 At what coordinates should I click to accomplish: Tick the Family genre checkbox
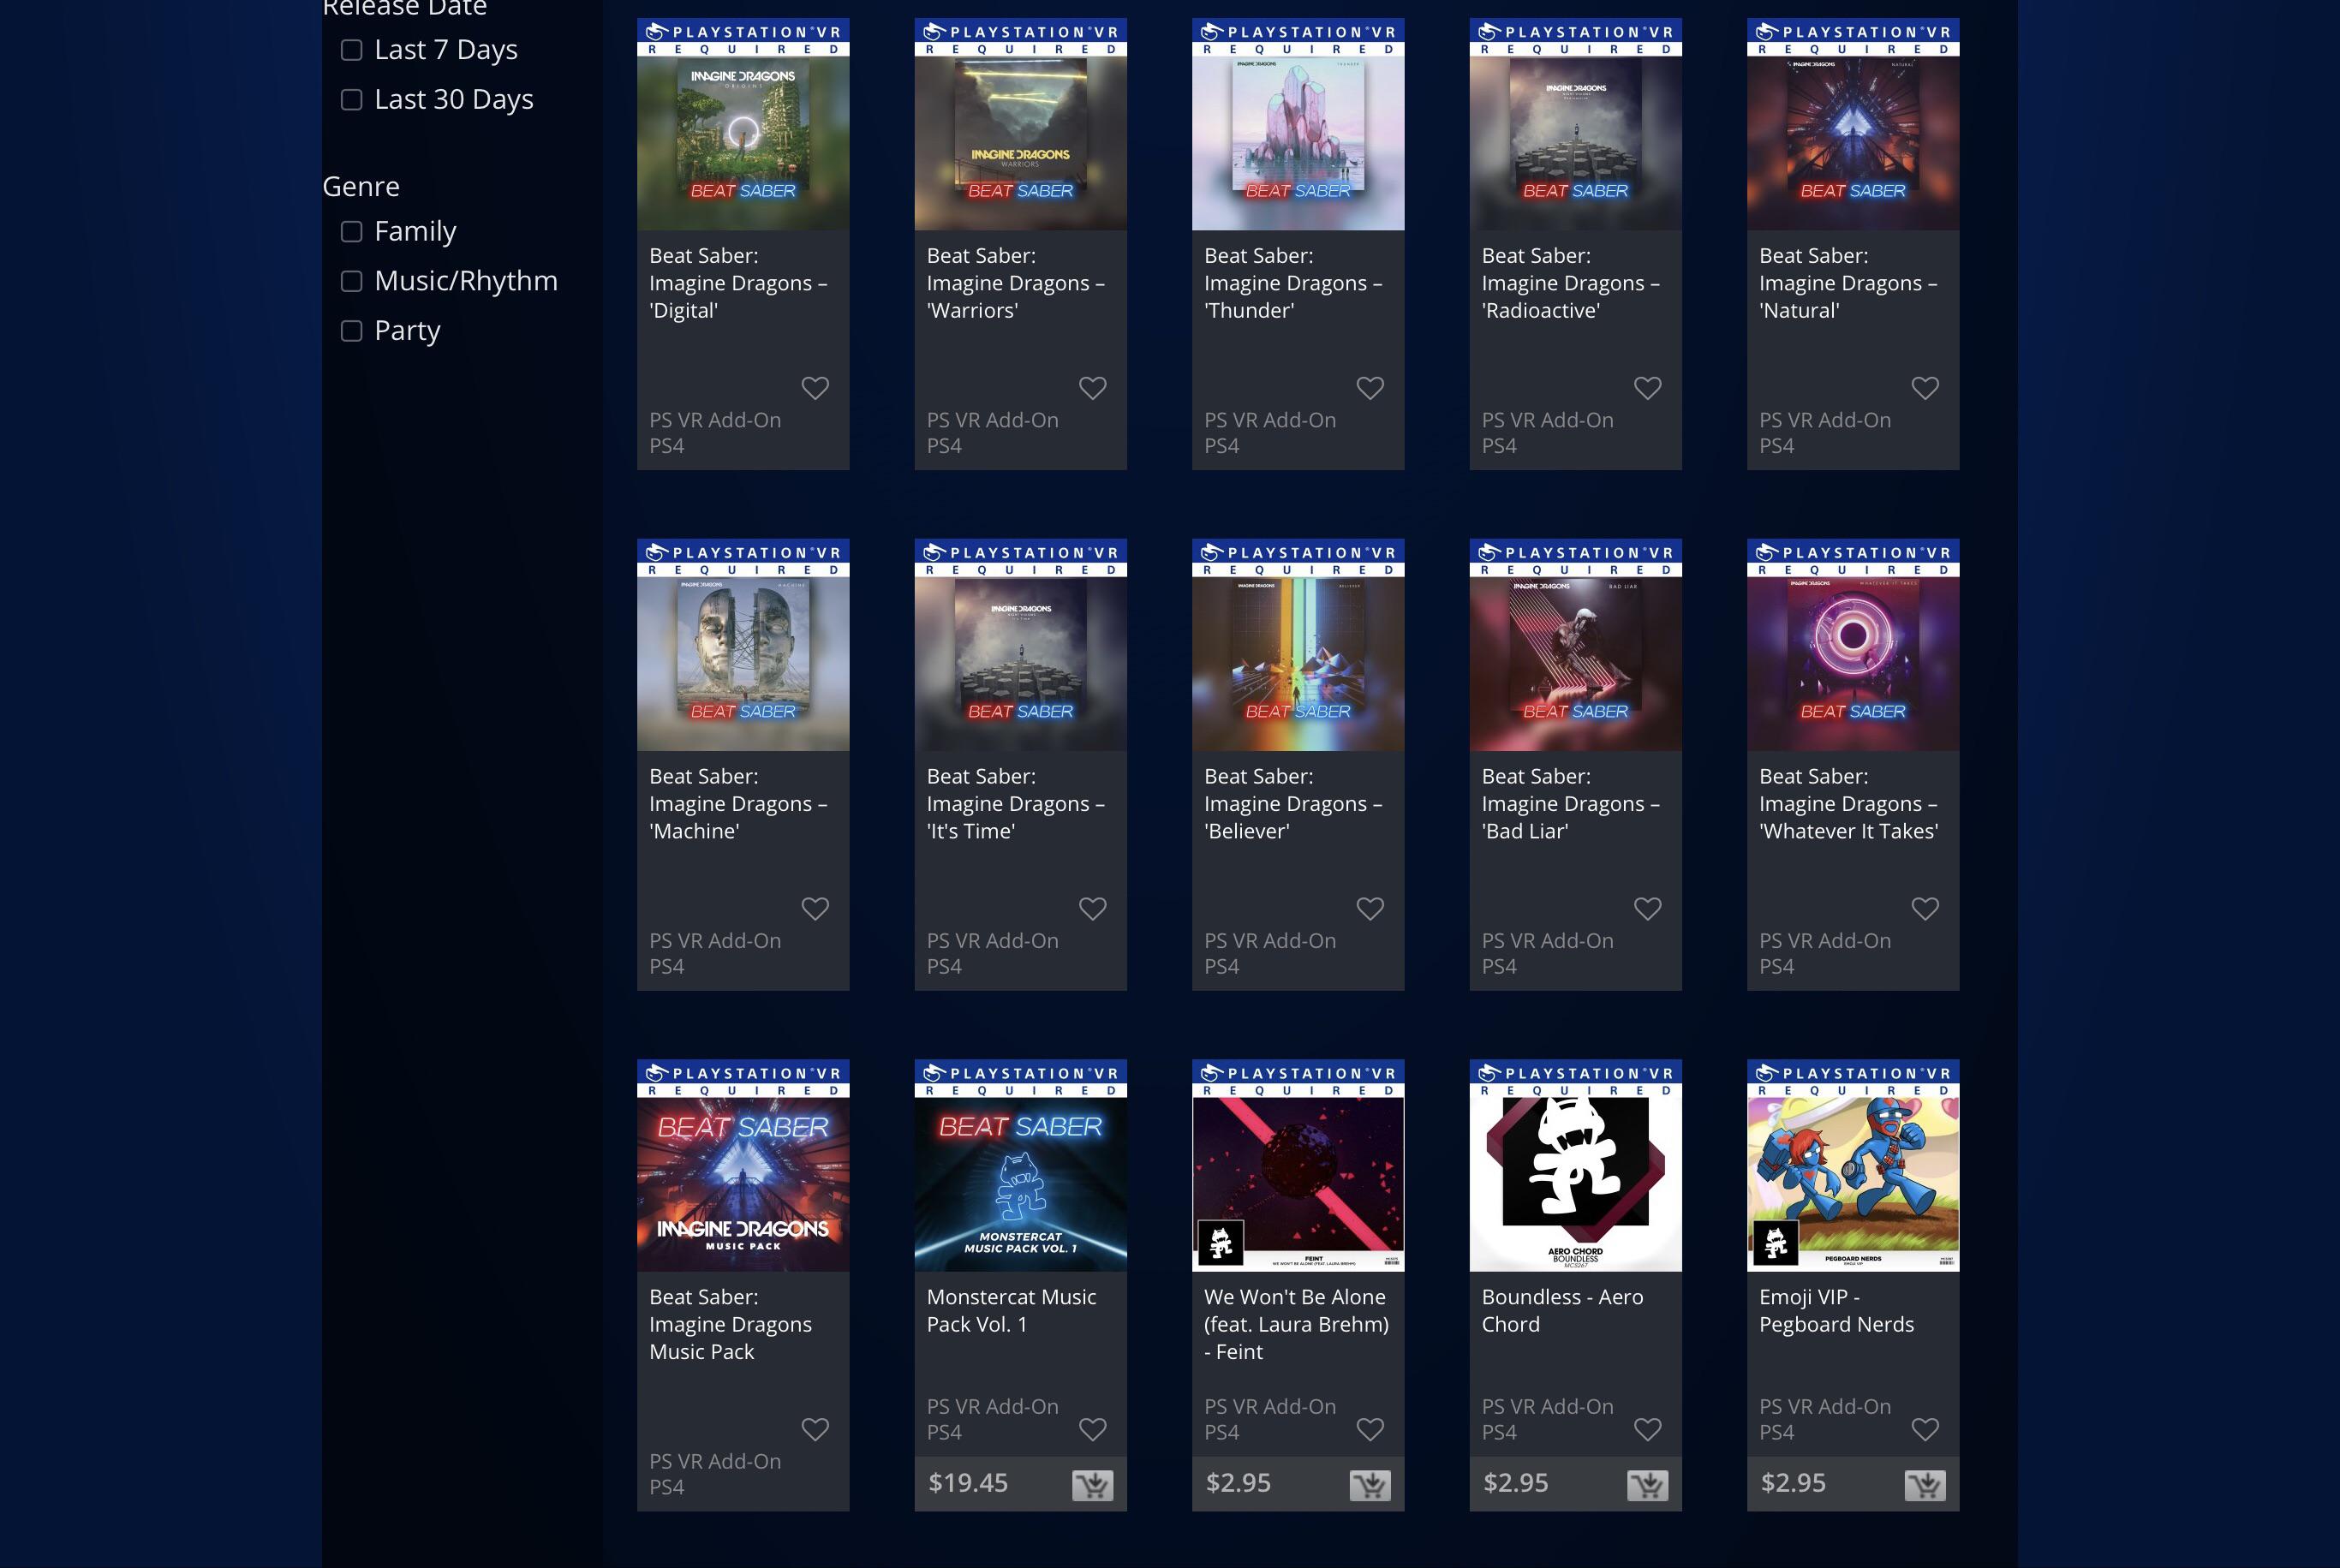tap(351, 232)
